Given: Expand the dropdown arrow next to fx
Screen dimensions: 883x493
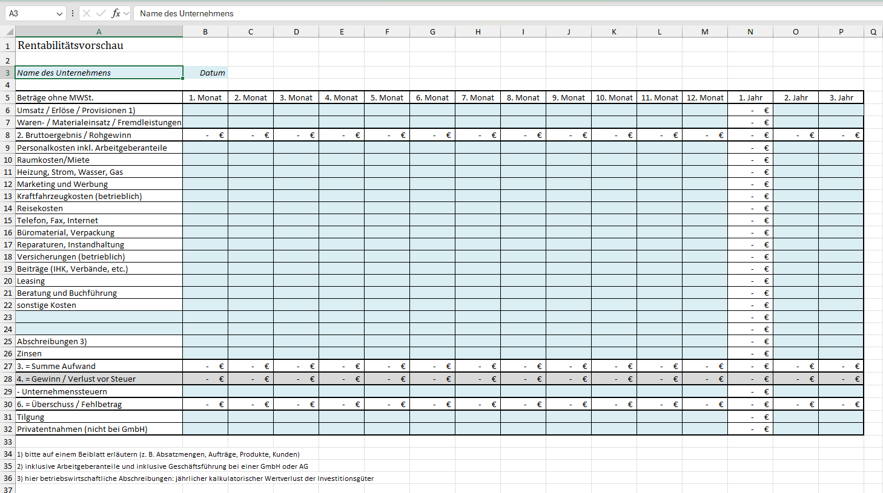Looking at the screenshot, I should 126,13.
